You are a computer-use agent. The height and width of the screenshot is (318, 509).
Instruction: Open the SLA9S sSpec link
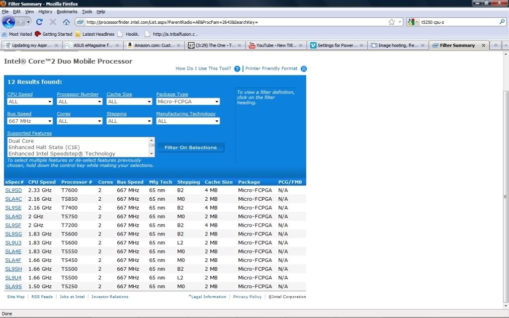(x=13, y=287)
